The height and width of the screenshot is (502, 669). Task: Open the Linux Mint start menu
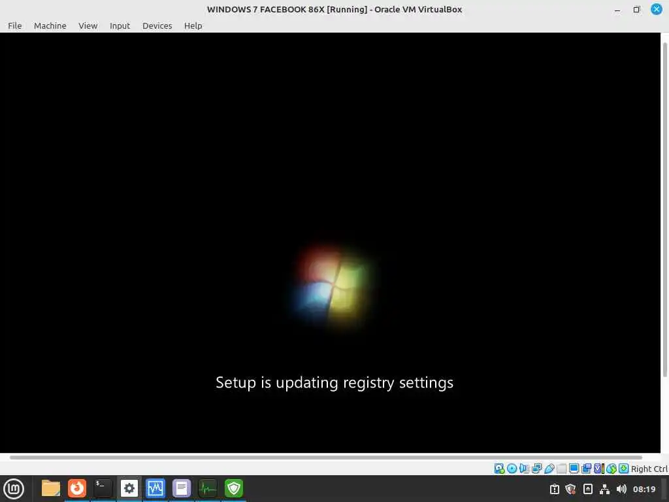(x=14, y=489)
